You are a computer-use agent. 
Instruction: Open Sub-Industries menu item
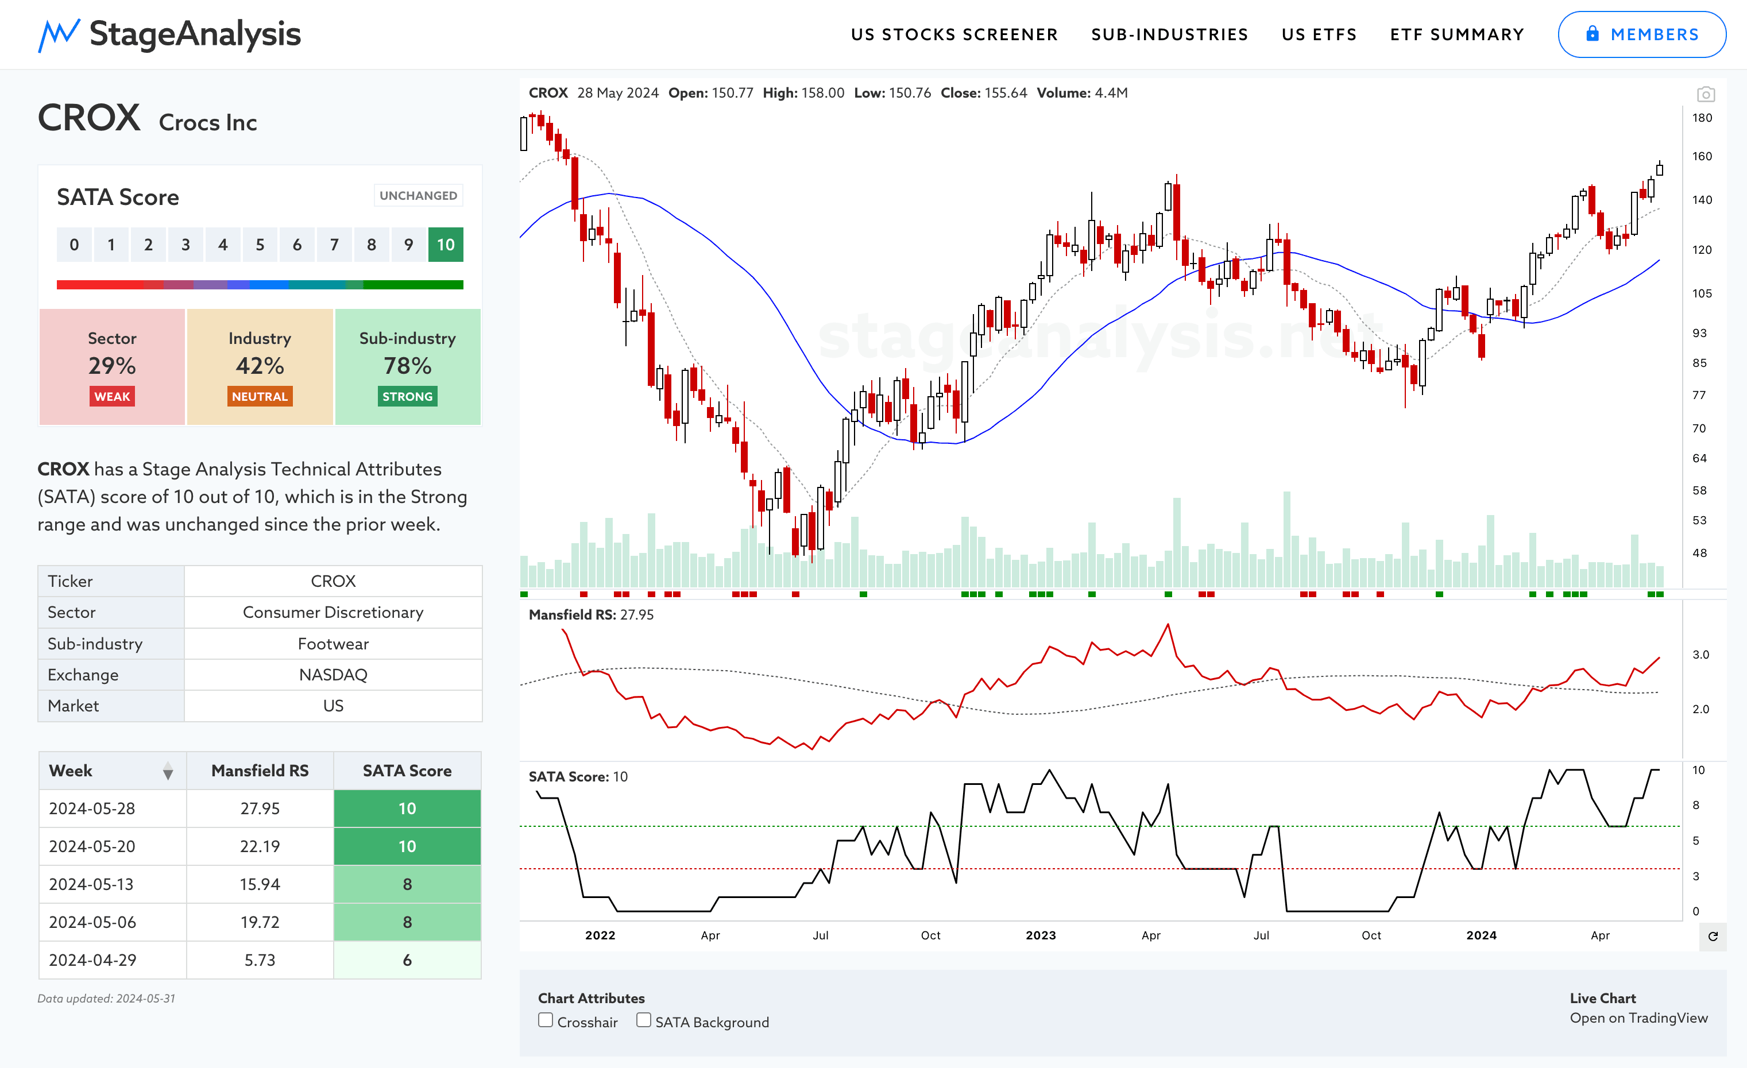click(1169, 34)
